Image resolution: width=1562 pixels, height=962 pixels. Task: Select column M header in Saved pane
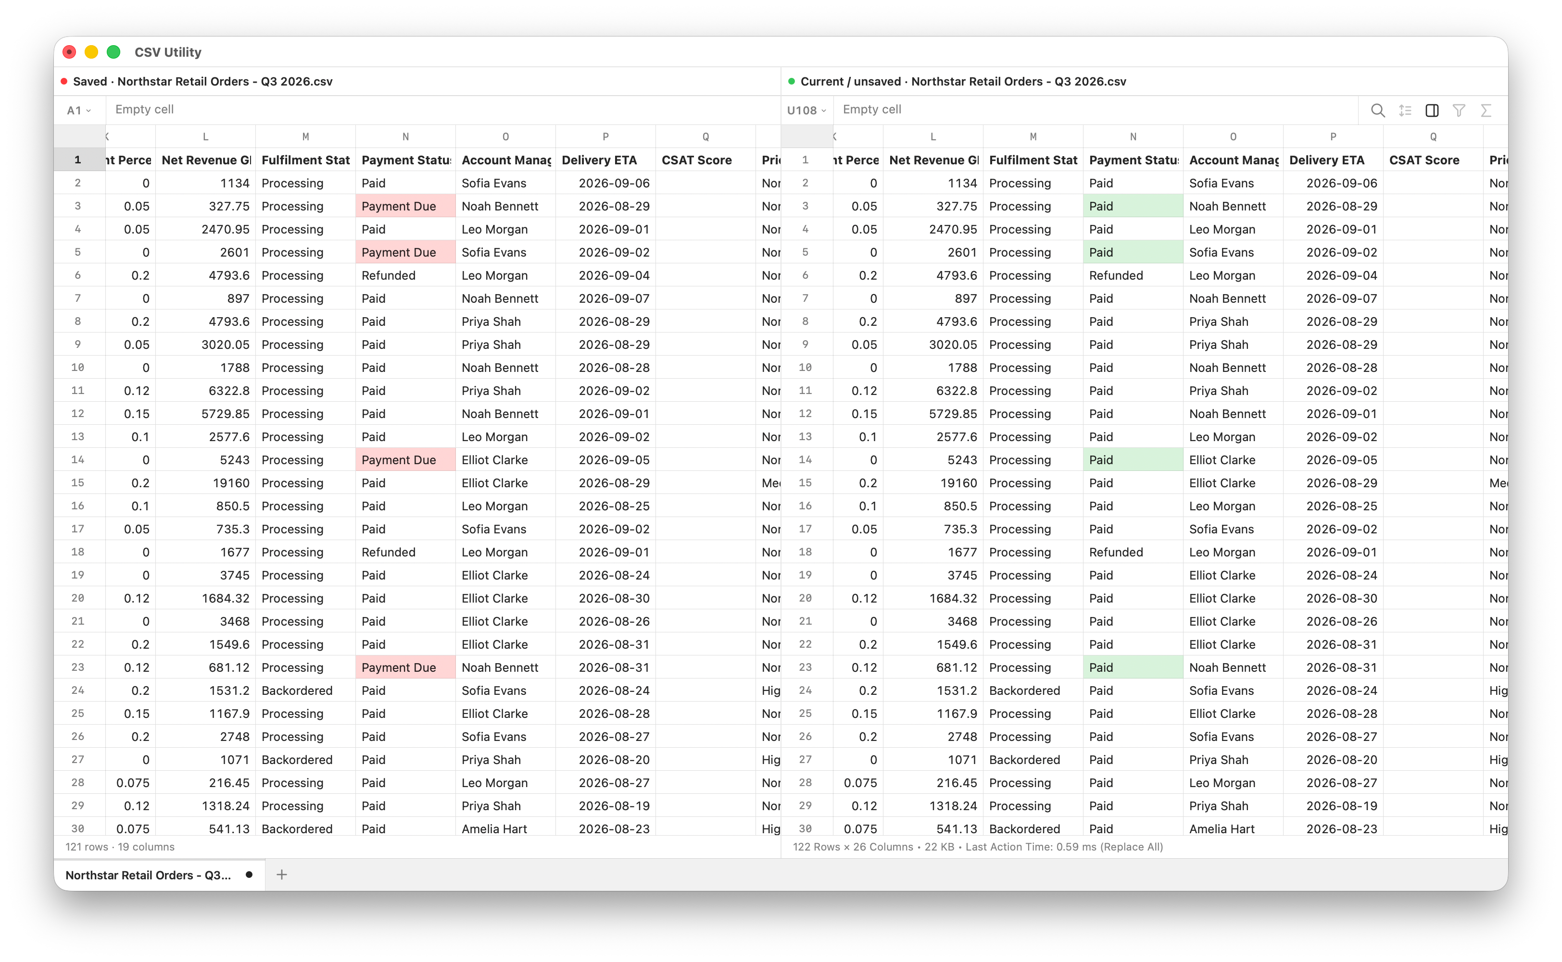pyautogui.click(x=306, y=137)
